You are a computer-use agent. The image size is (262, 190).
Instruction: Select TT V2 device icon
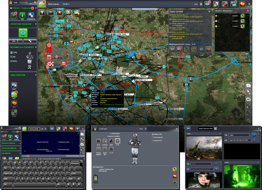pos(111,149)
